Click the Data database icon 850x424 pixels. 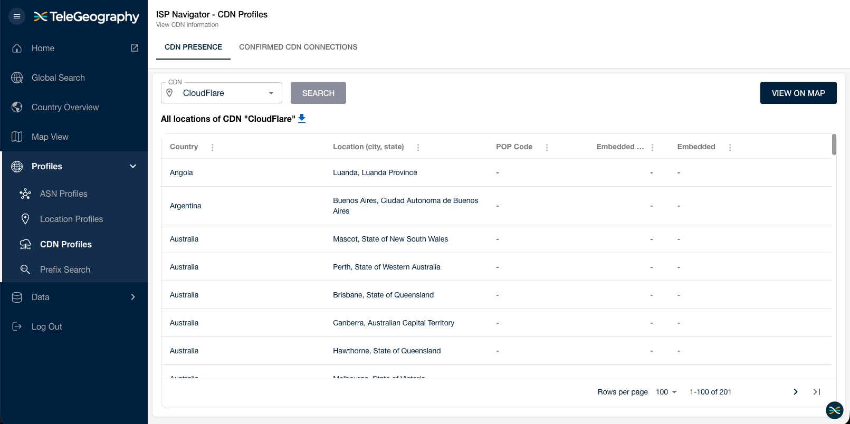[17, 297]
